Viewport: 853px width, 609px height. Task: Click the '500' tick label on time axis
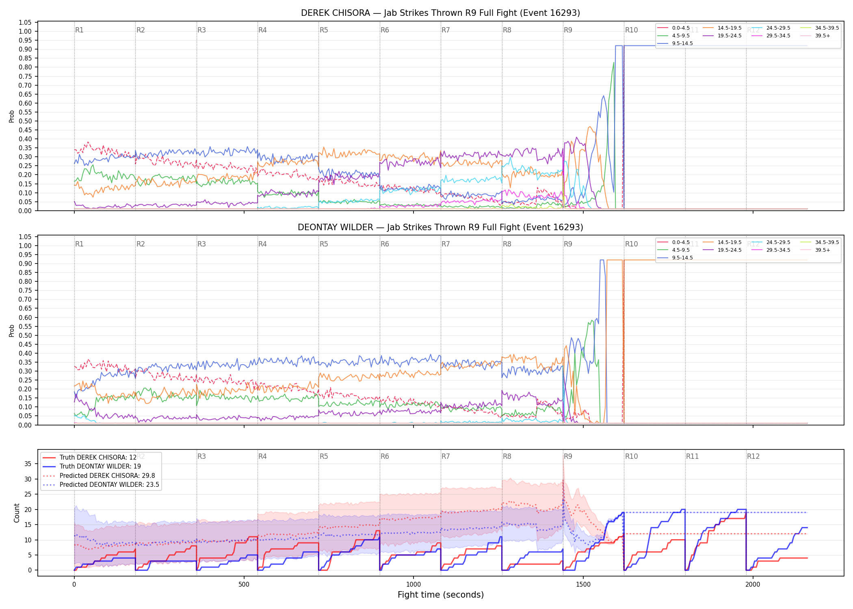tap(244, 585)
